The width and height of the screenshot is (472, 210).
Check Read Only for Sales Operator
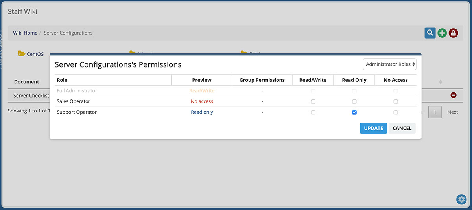[x=354, y=101]
